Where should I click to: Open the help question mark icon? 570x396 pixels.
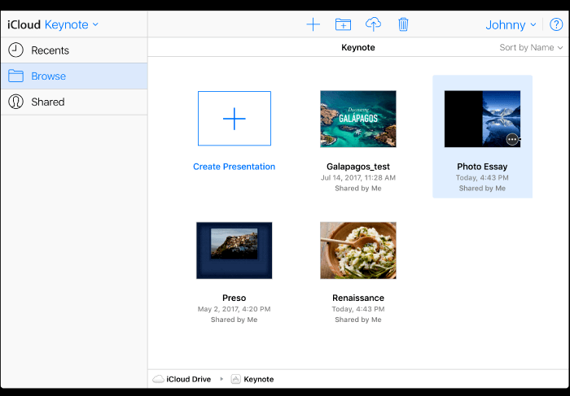click(x=556, y=24)
